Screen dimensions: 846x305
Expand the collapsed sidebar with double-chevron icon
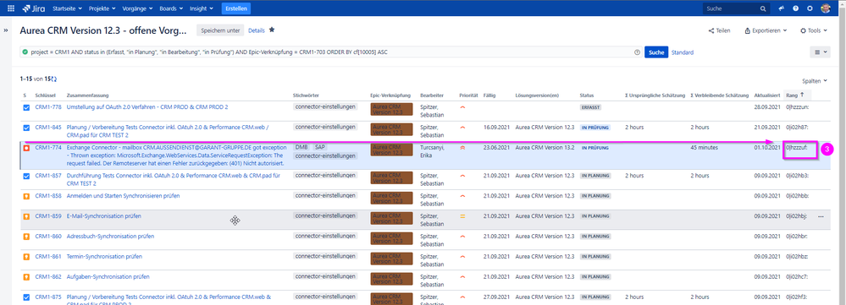pos(6,30)
